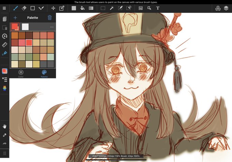Viewport: 232px width, 162px height.
Task: Select the Eraser tool
Action: (x=24, y=8)
